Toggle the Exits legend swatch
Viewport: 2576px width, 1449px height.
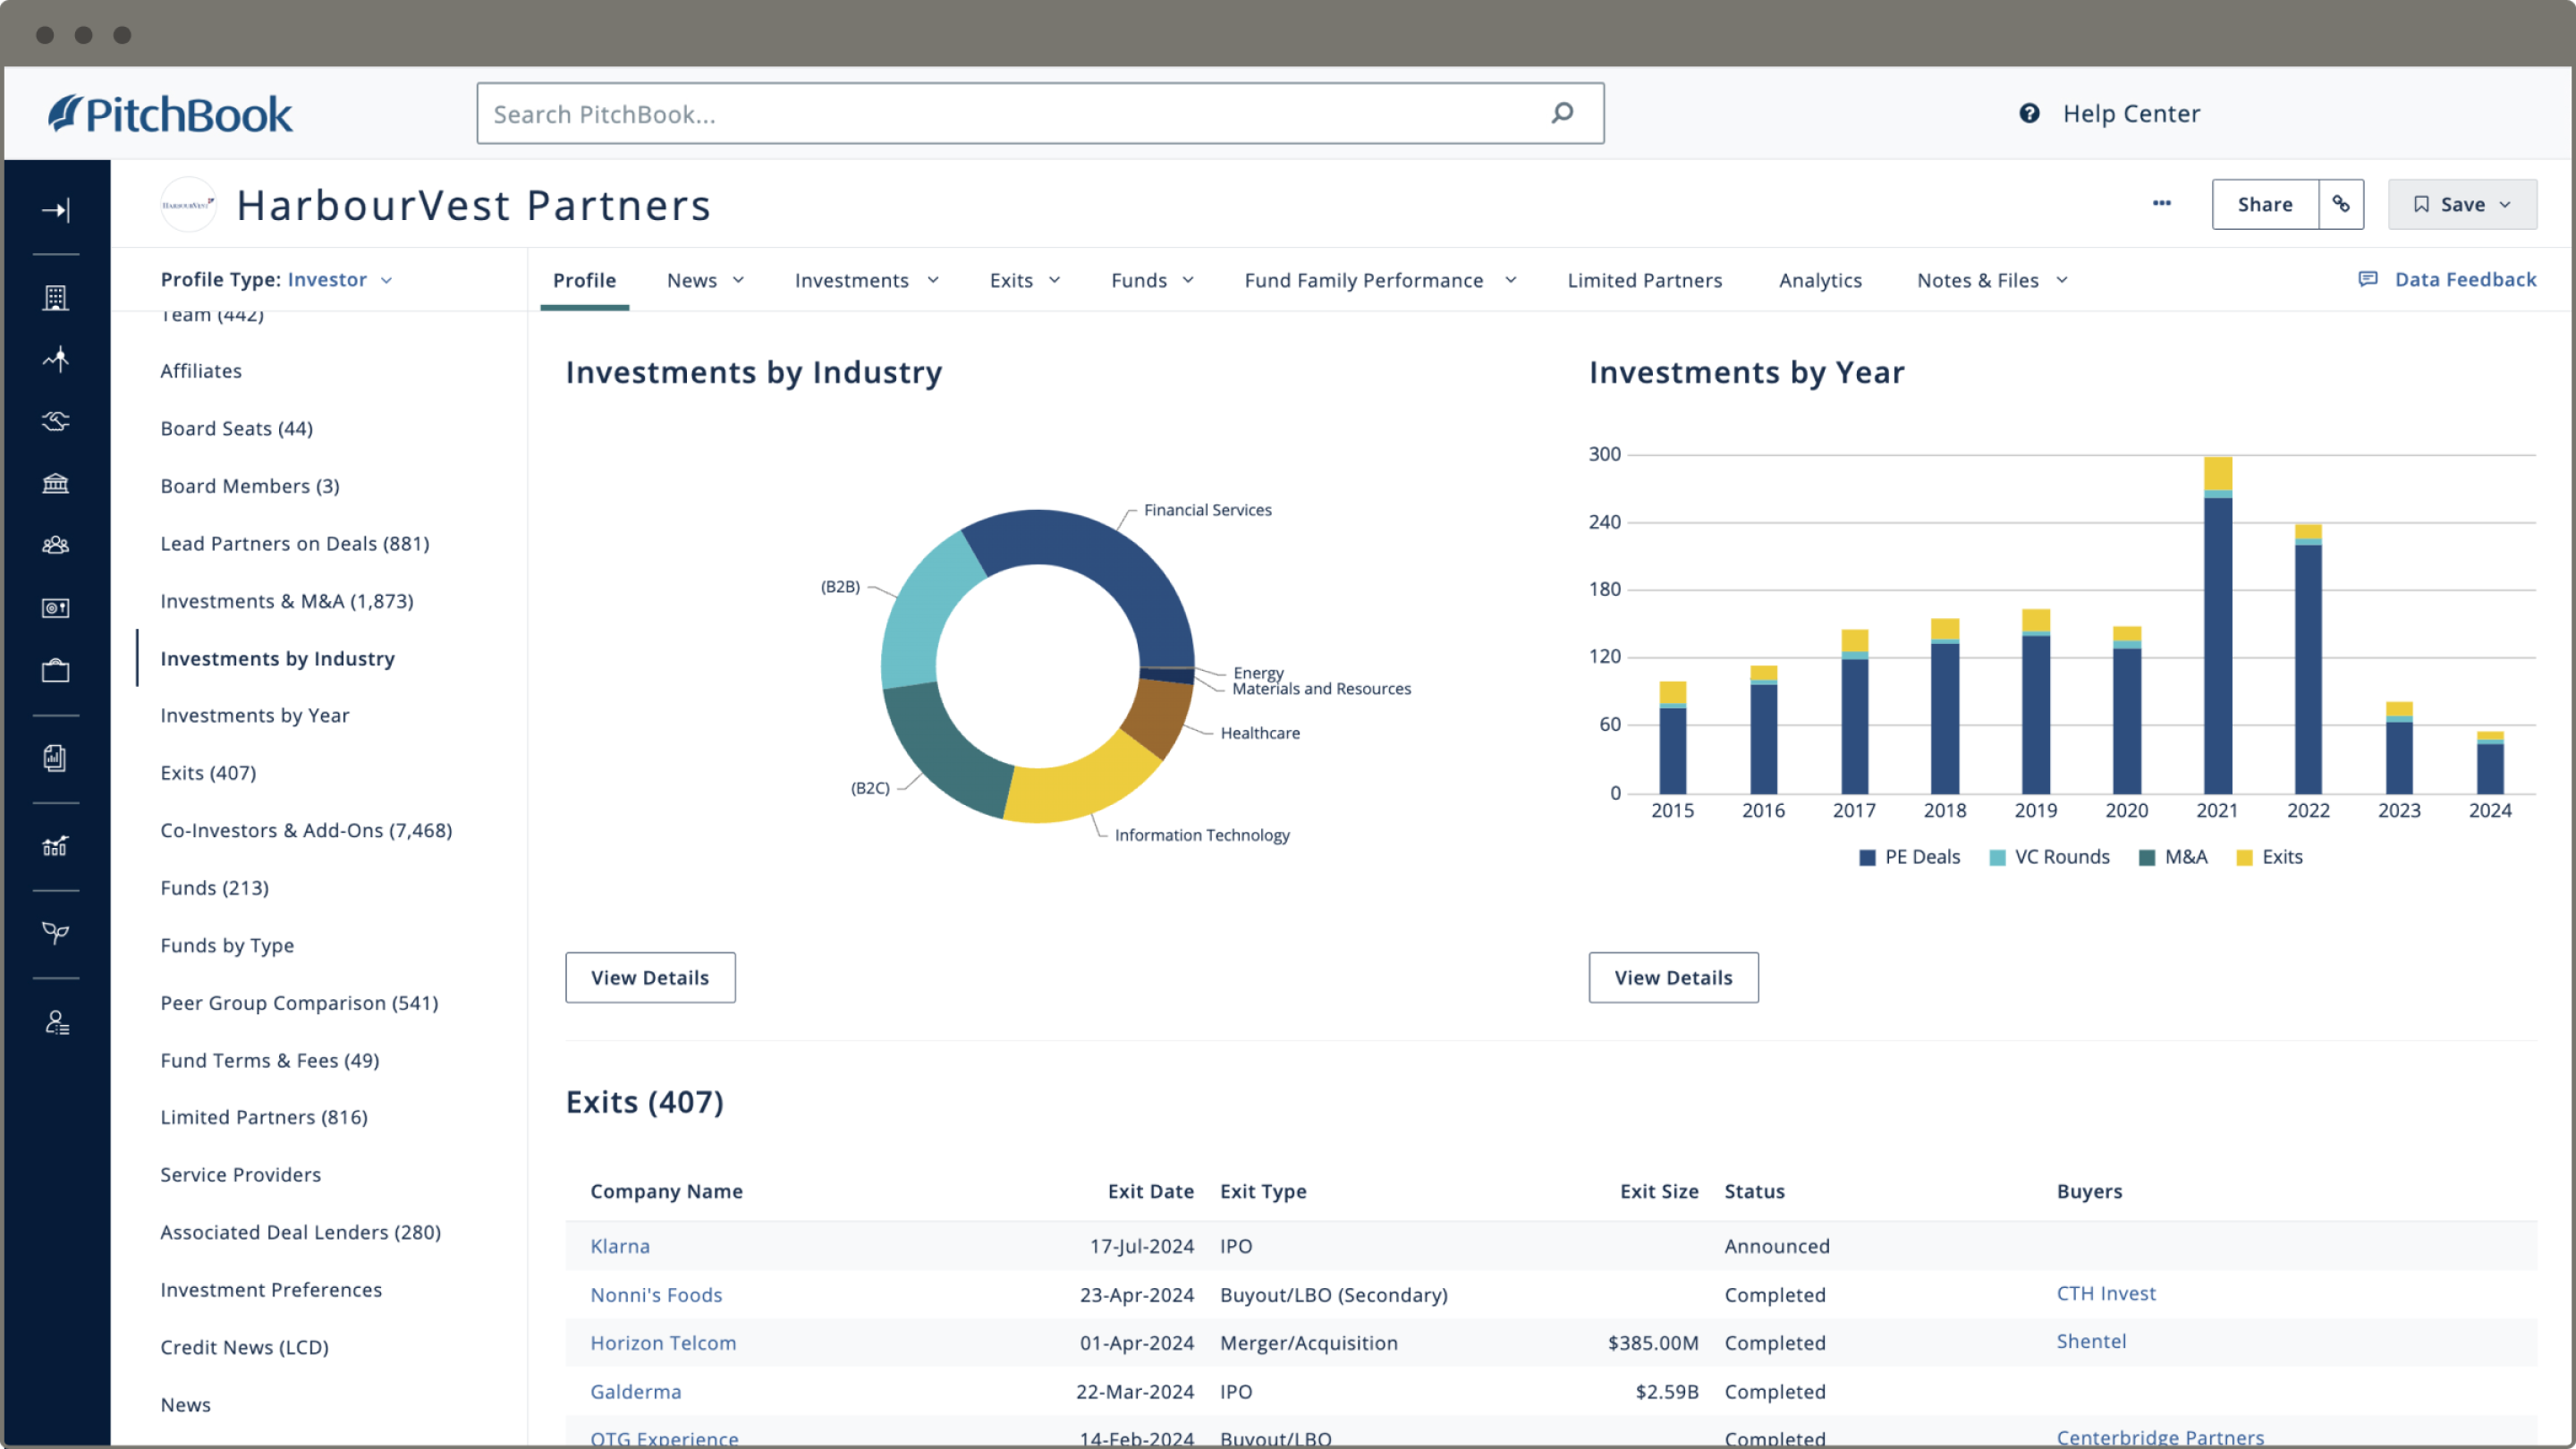pos(2243,857)
